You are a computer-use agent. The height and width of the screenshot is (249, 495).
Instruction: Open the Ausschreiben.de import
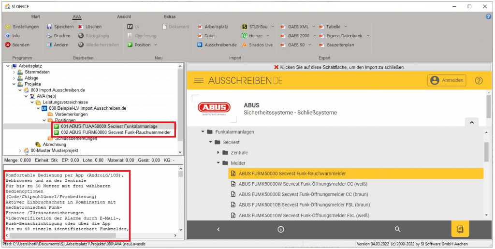point(217,45)
